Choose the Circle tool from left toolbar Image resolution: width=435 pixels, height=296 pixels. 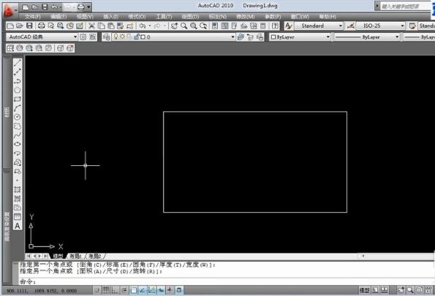[x=18, y=117]
